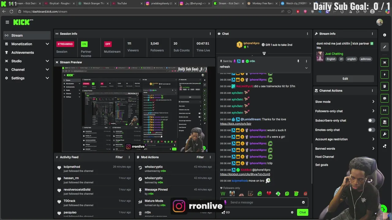Image resolution: width=392 pixels, height=220 pixels.
Task: Open pinned message three-dot options
Action: [x=306, y=61]
